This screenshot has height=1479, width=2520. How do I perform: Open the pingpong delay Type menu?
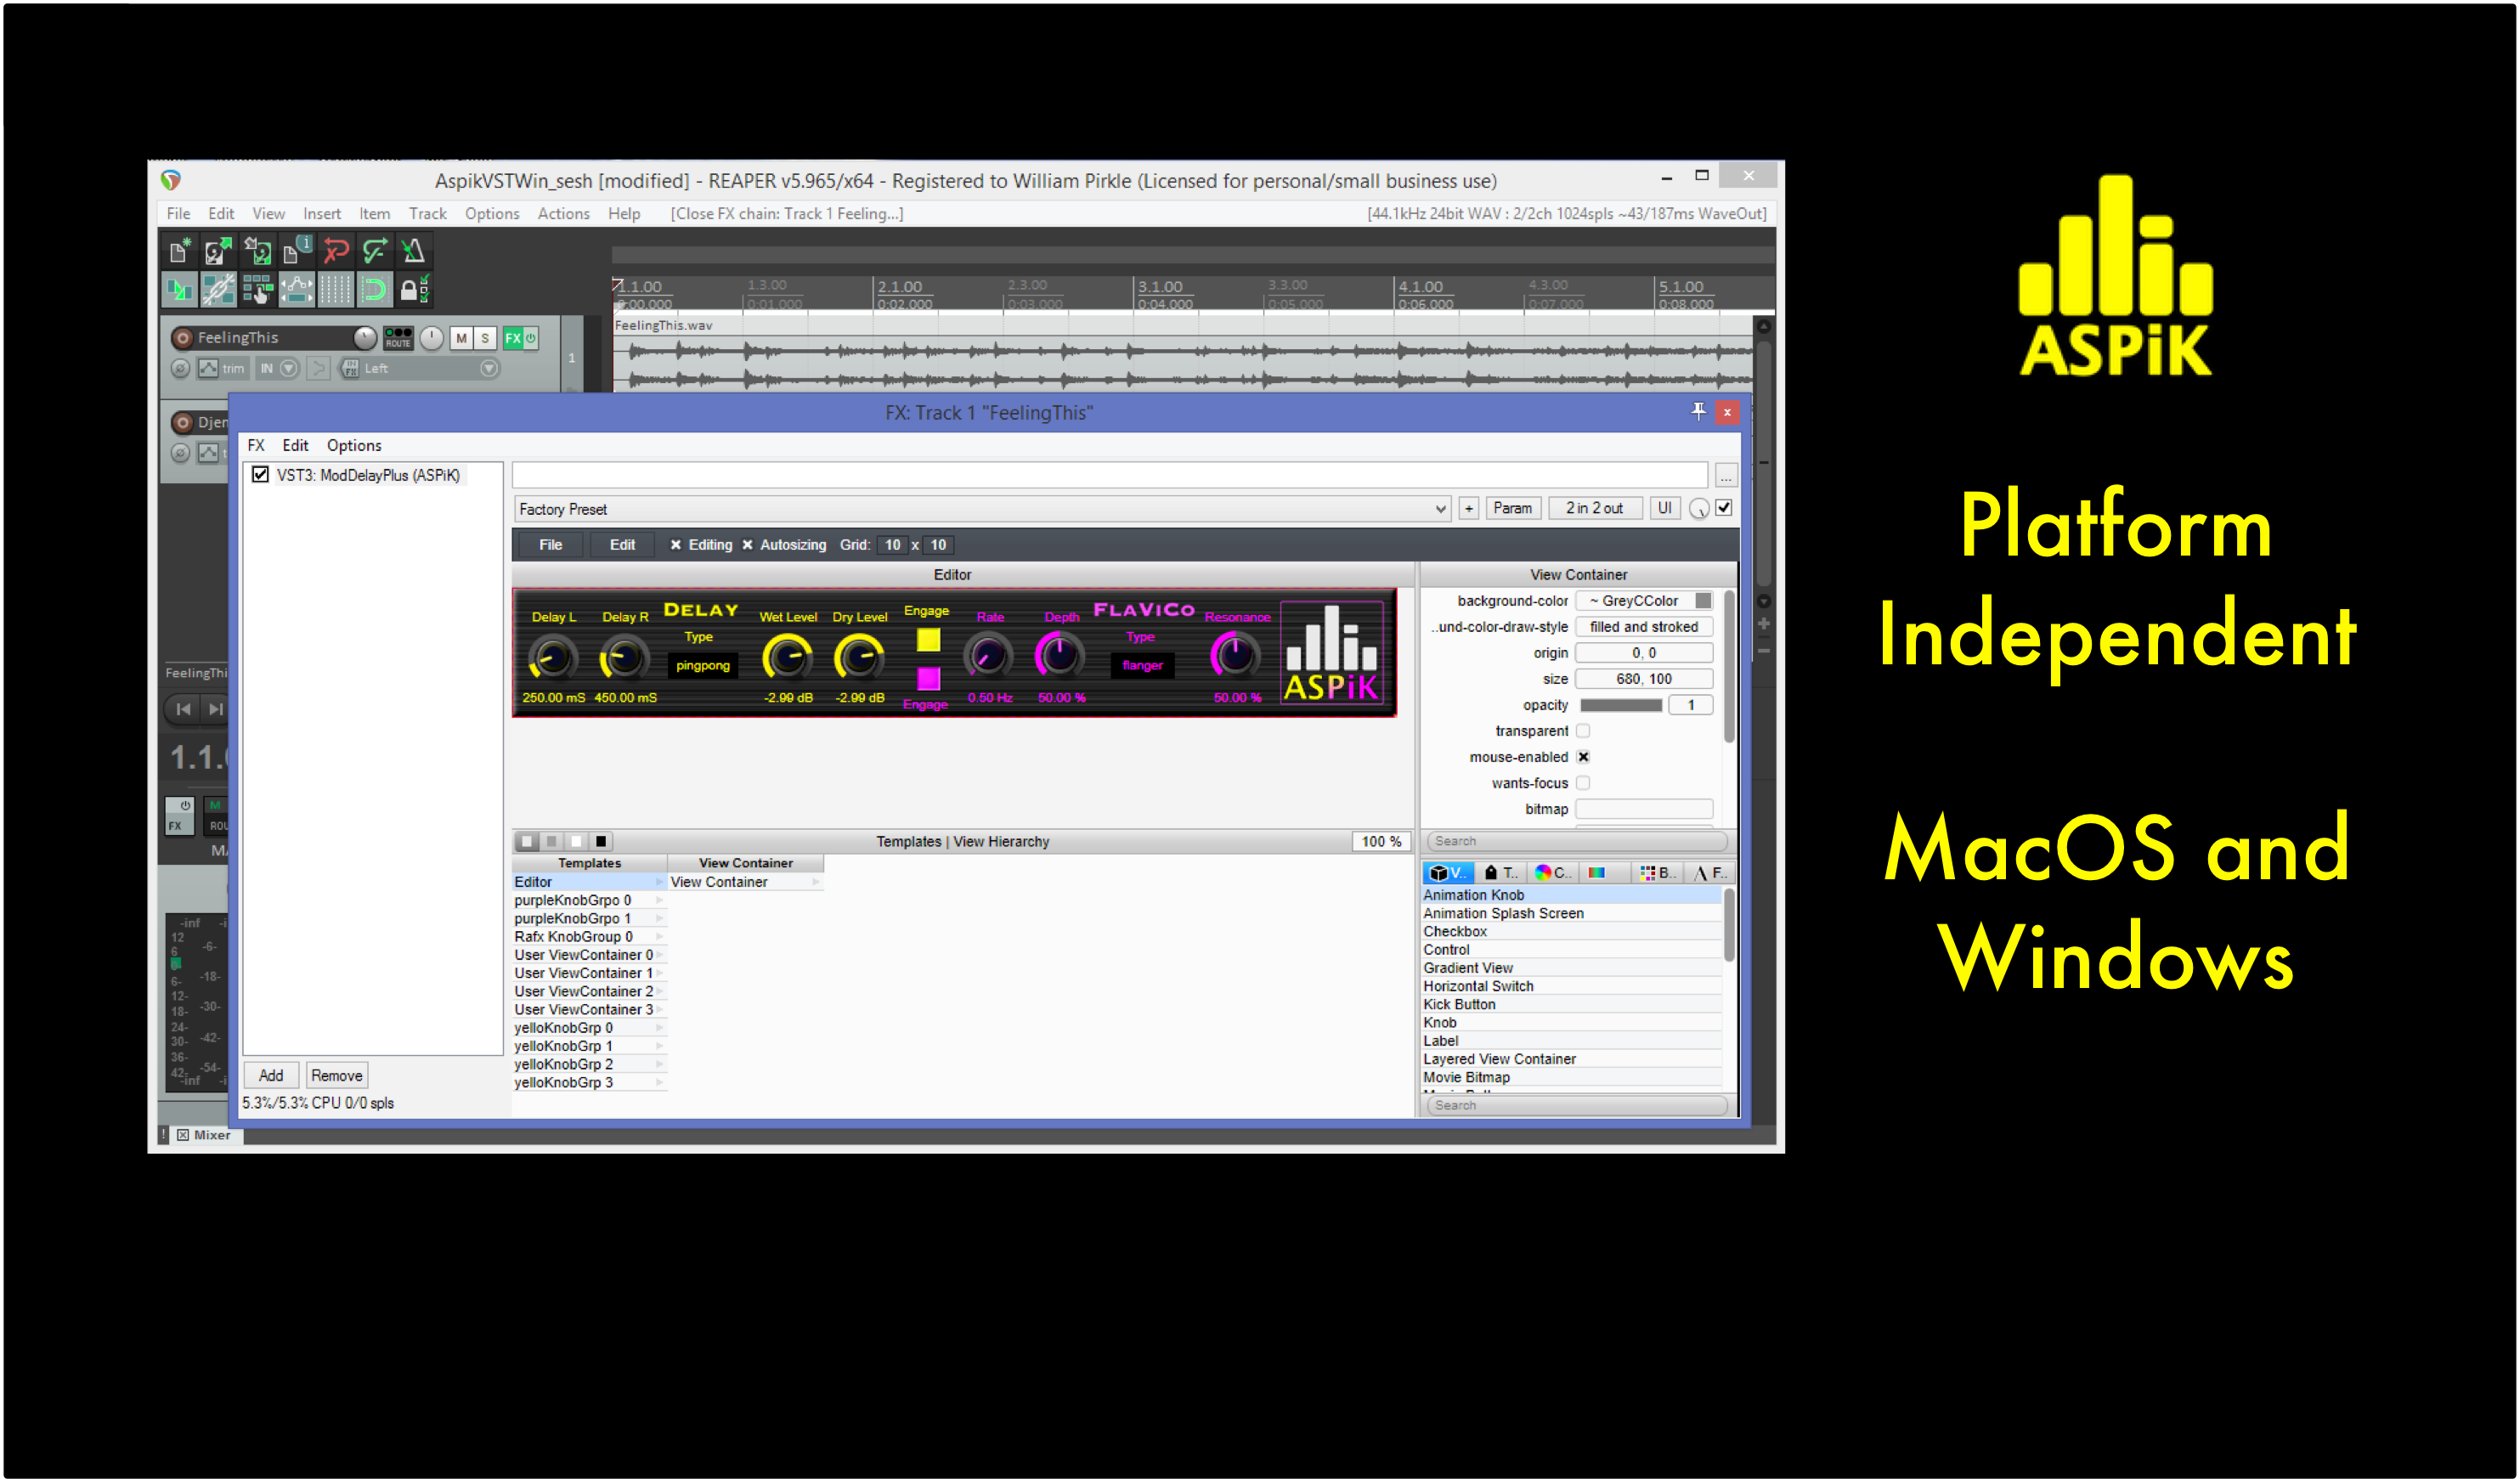tap(703, 666)
